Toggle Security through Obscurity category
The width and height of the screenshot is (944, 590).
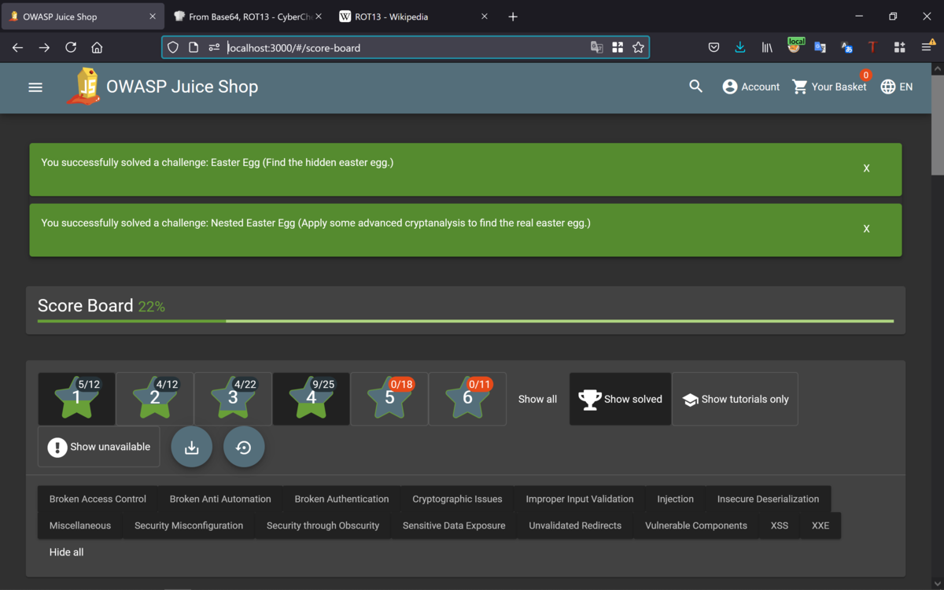[x=323, y=525]
